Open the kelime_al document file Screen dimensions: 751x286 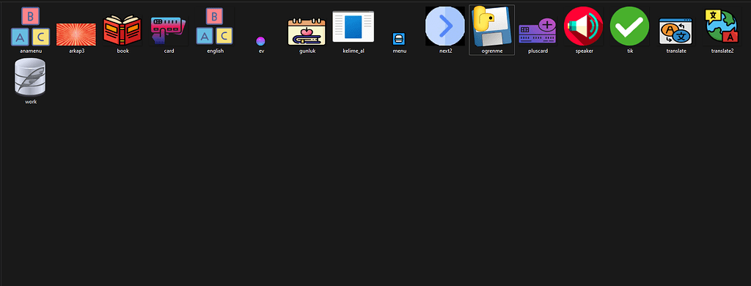point(353,27)
